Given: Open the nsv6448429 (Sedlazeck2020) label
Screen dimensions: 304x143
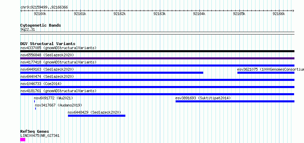Looking at the screenshot, I should coord(94,112).
